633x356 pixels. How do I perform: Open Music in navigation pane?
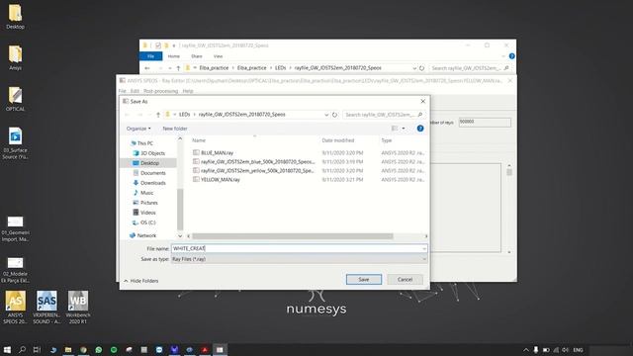[147, 193]
